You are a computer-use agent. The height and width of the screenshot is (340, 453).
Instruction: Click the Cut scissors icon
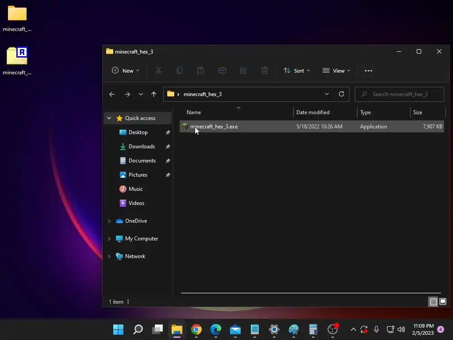tap(158, 70)
